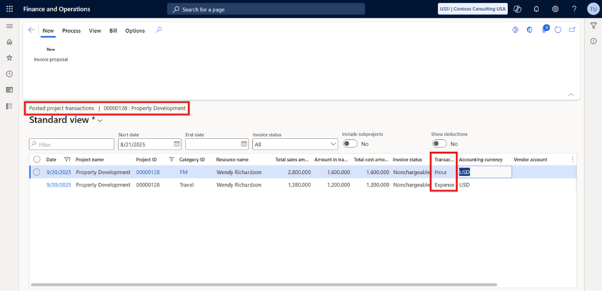Image resolution: width=604 pixels, height=292 pixels.
Task: Click the USD accounting currency cell in PM row
Action: coord(485,172)
